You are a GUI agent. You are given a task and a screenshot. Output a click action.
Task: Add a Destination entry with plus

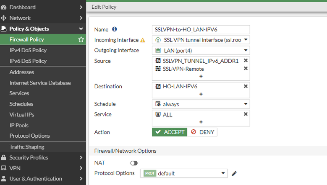pyautogui.click(x=201, y=94)
